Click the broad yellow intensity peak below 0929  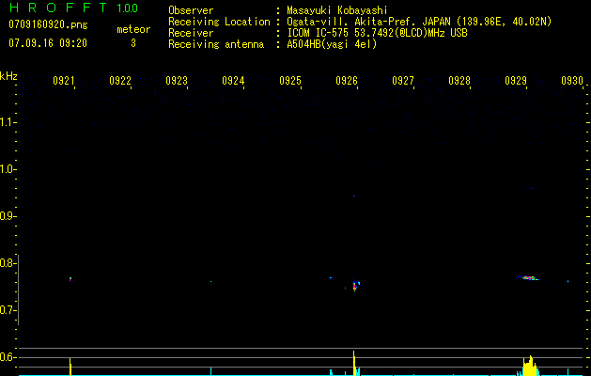(530, 366)
